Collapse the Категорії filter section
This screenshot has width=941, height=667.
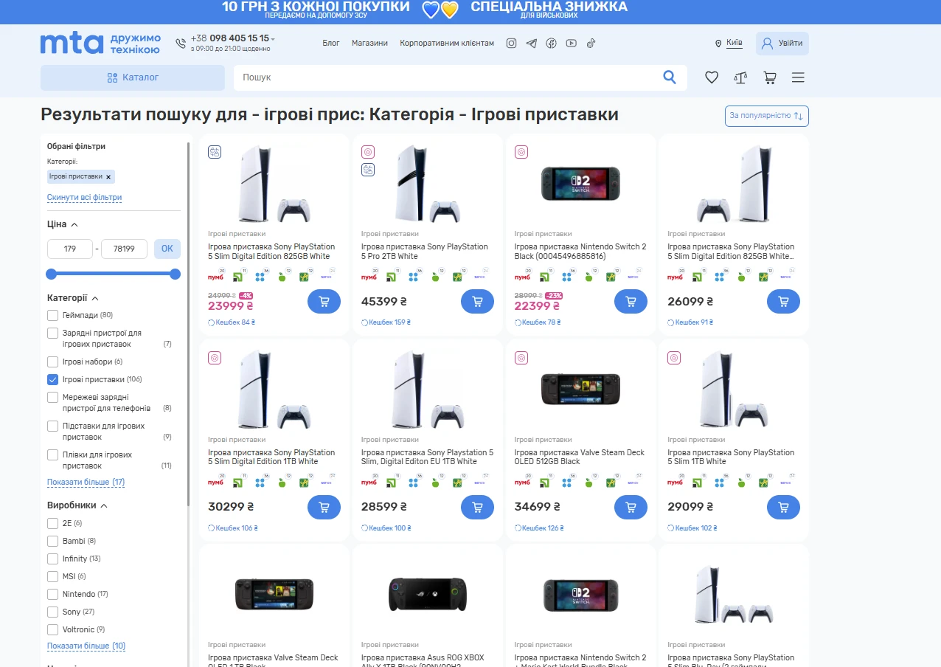[x=95, y=298]
